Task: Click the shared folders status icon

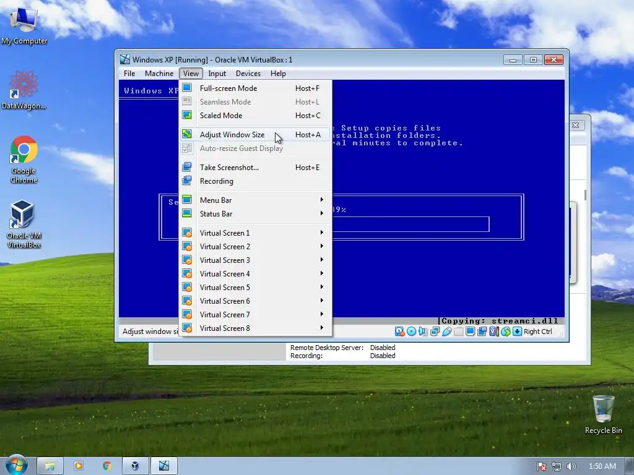Action: 459,332
